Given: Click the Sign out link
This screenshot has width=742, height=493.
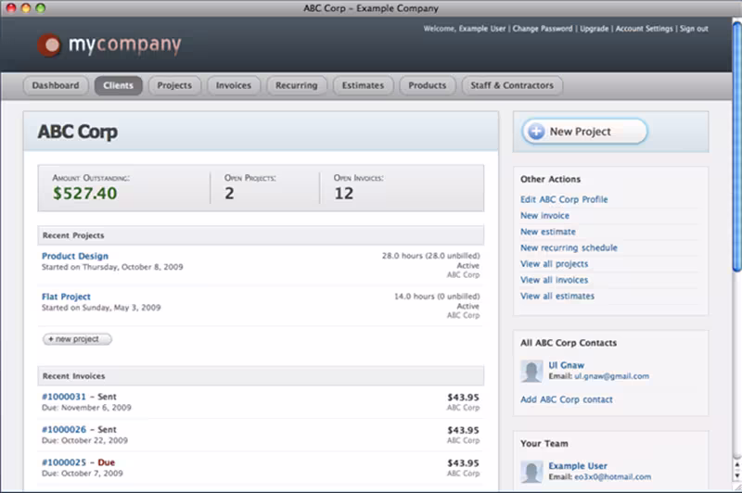Looking at the screenshot, I should 694,29.
